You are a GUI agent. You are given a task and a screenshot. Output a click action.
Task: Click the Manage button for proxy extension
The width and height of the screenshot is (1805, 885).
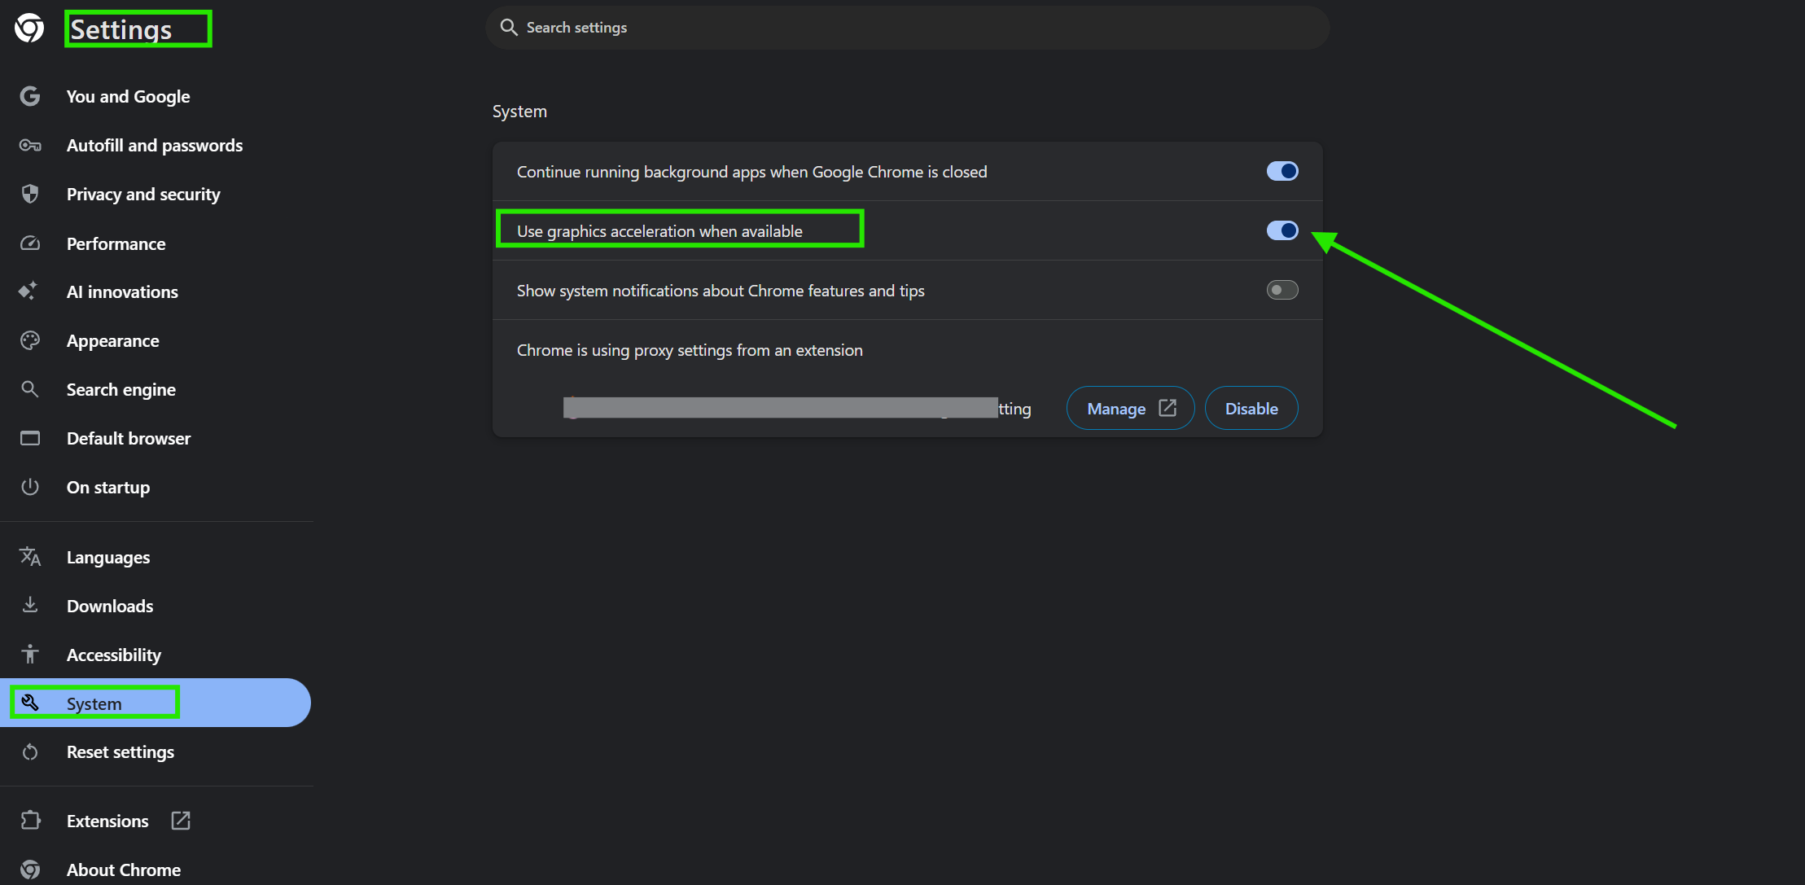pyautogui.click(x=1130, y=409)
